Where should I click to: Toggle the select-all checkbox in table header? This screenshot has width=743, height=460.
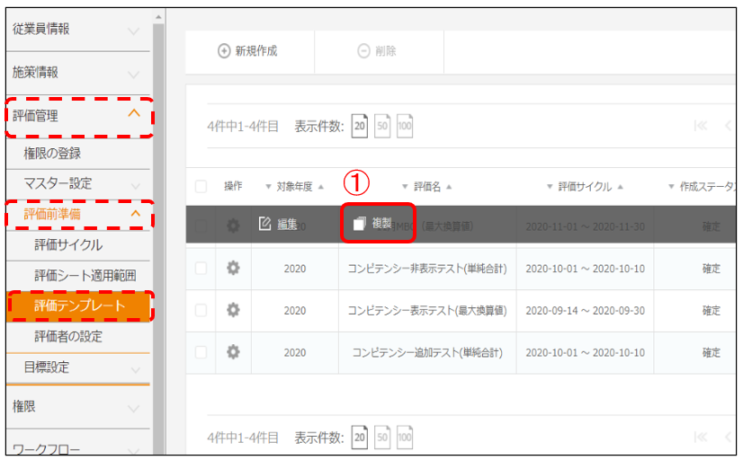pos(201,187)
